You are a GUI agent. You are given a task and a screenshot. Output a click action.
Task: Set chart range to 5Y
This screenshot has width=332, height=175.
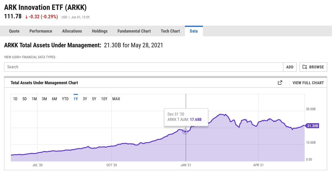pyautogui.click(x=94, y=99)
